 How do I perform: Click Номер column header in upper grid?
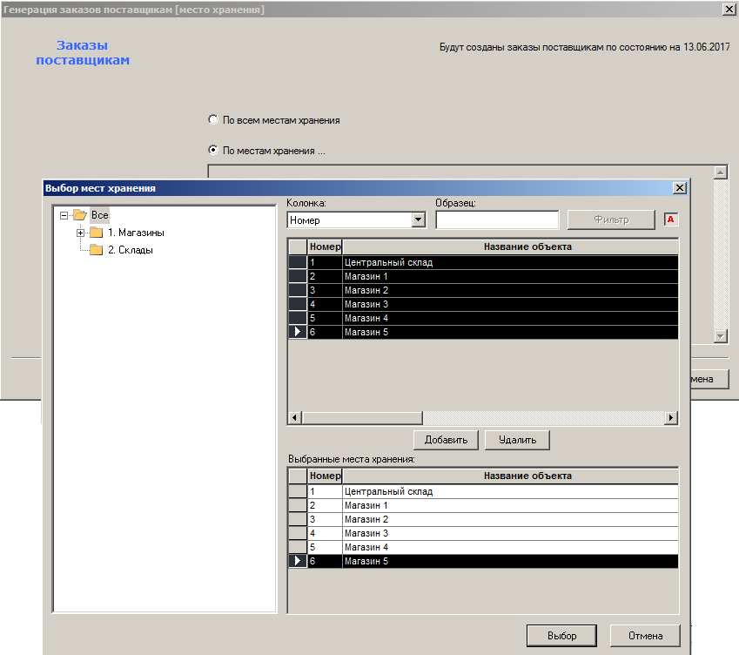[325, 246]
